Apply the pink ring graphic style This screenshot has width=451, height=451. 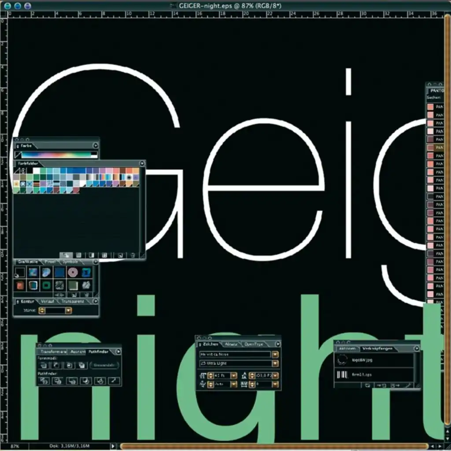(73, 272)
